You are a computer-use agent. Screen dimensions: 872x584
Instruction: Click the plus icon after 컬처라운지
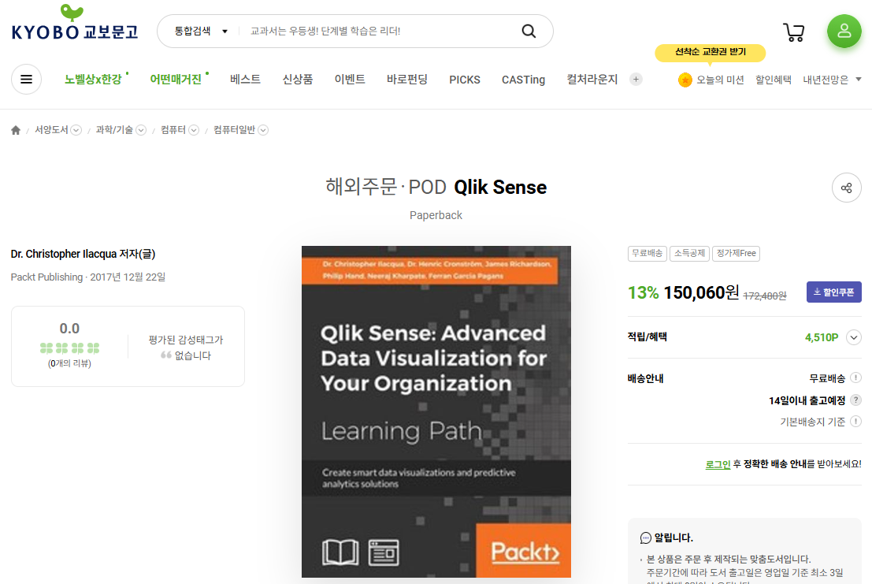pos(636,80)
